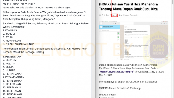The image size is (174, 98).
Task: Open the three-dot menu in the embedded chat header
Action: click(x=167, y=23)
